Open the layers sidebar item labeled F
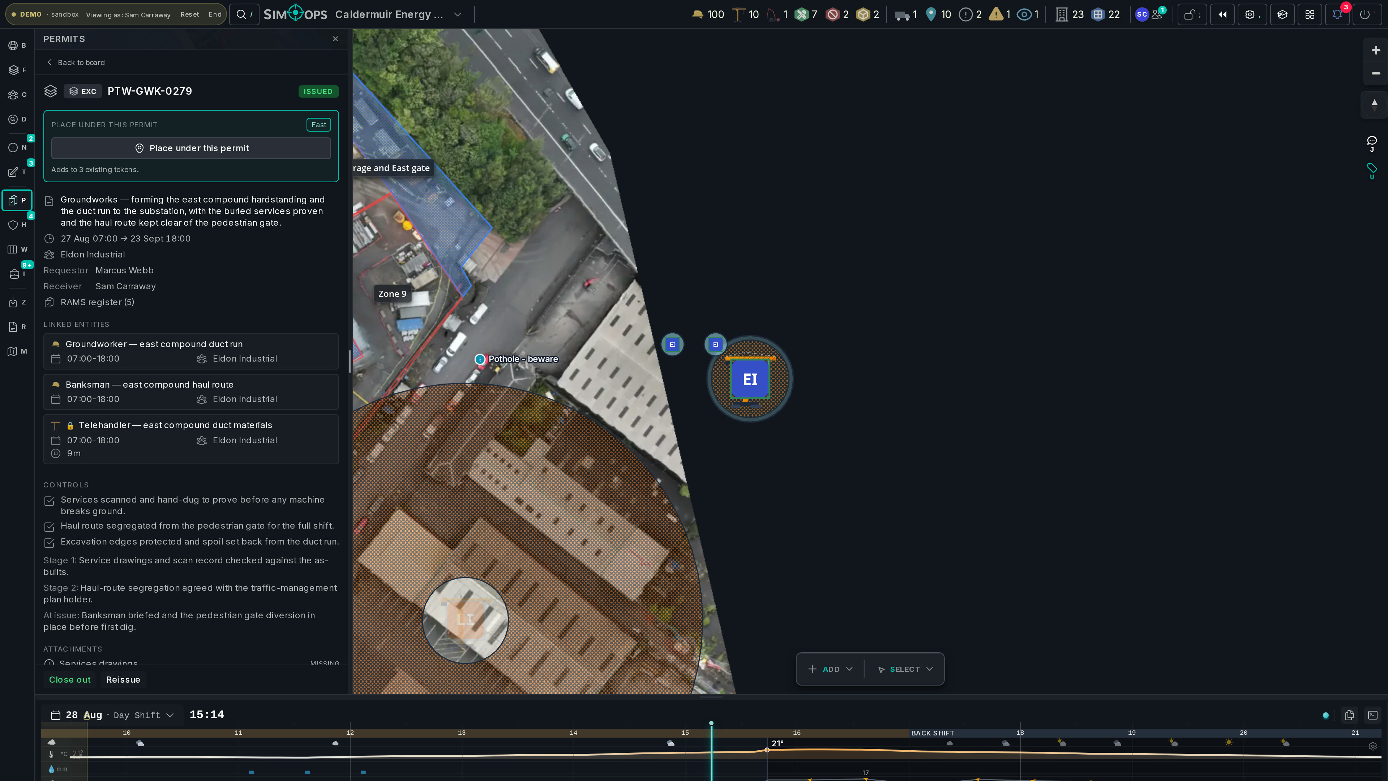 point(17,70)
